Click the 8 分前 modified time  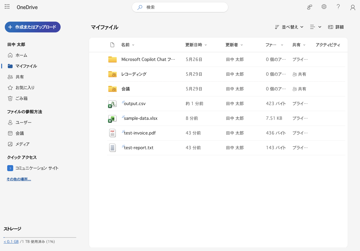coord(192,118)
